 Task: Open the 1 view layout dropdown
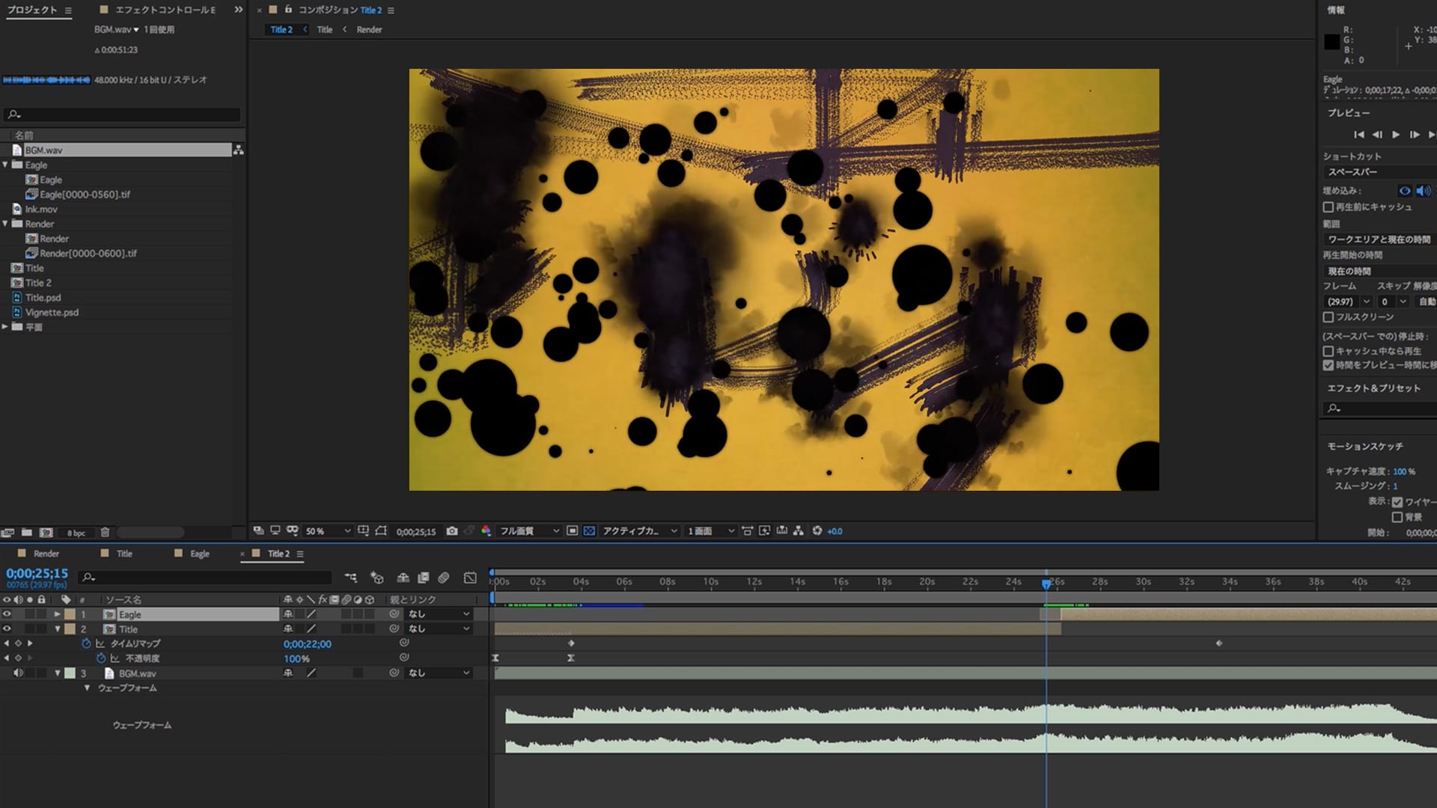pyautogui.click(x=711, y=531)
